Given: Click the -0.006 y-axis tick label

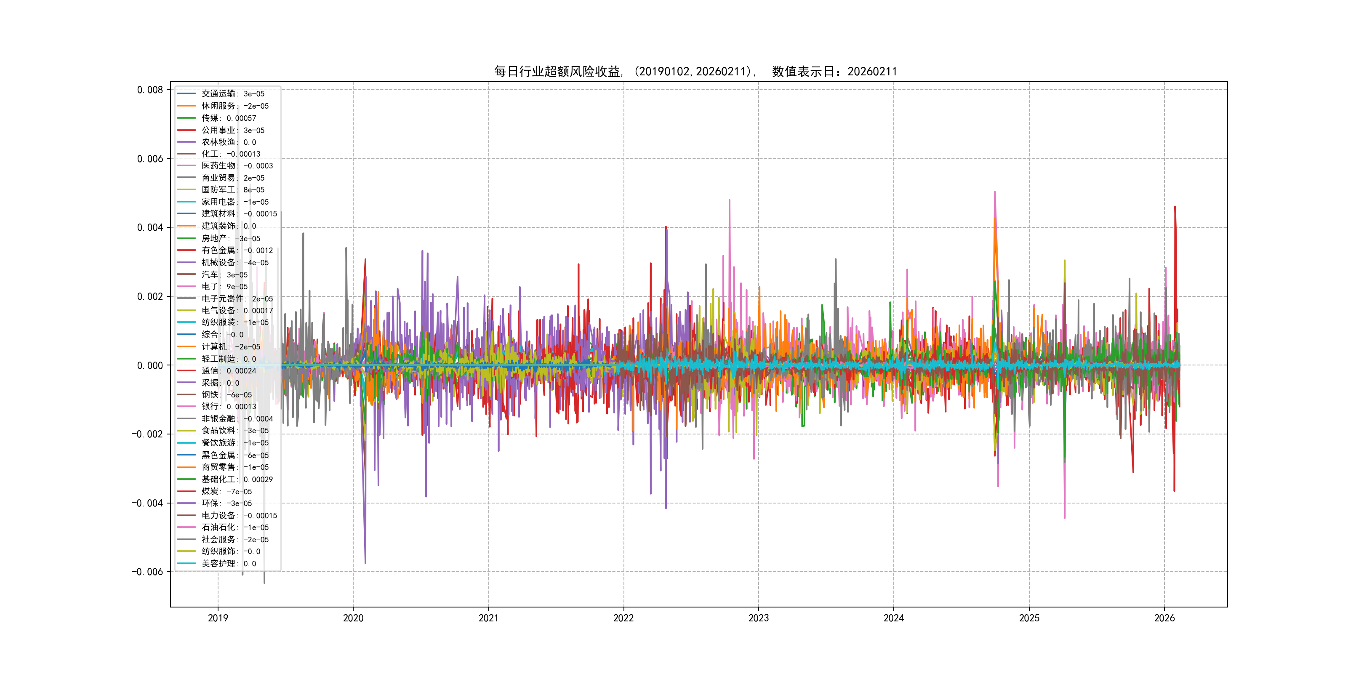Looking at the screenshot, I should pyautogui.click(x=147, y=572).
